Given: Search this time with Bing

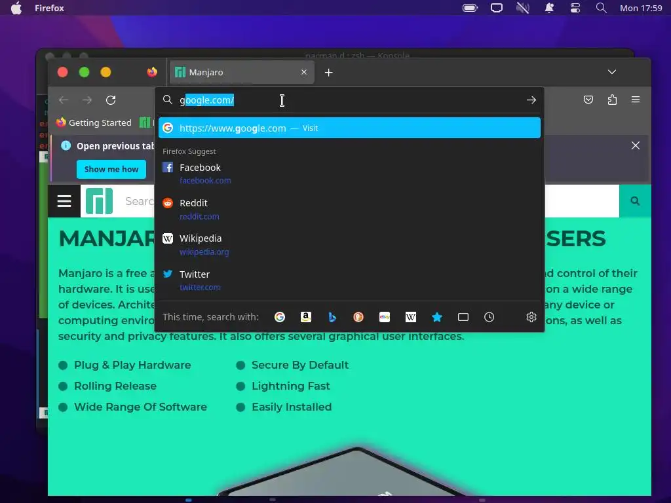Looking at the screenshot, I should coord(332,317).
